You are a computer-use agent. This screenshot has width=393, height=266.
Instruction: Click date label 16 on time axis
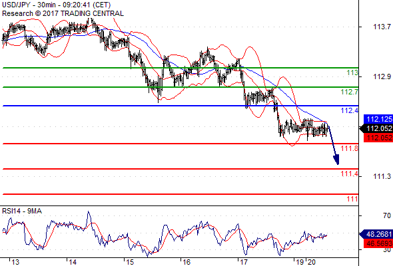(187, 262)
